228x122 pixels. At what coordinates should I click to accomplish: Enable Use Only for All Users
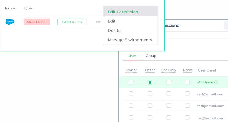pos(169,82)
